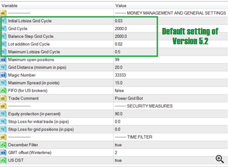
Task: Edit the Balance Step Grid Cycle value
Action: (x=121, y=36)
